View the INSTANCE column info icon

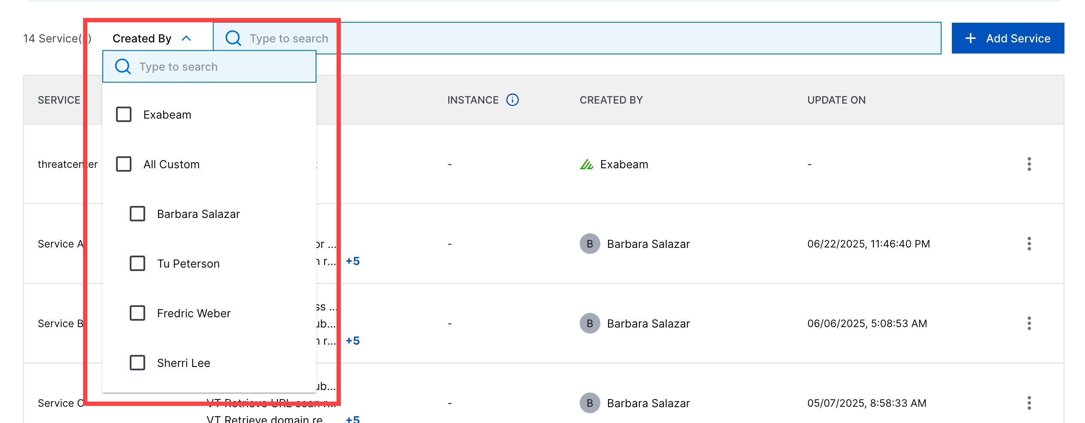tap(513, 100)
